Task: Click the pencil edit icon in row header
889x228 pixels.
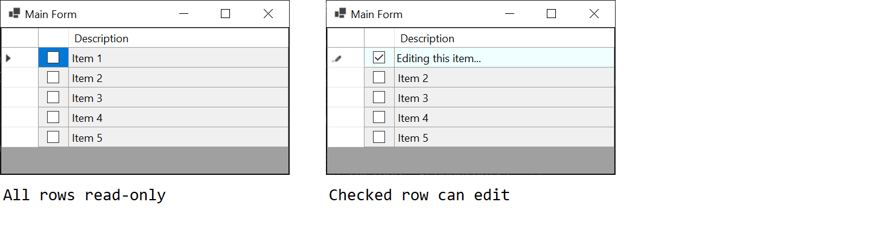Action: pos(337,59)
